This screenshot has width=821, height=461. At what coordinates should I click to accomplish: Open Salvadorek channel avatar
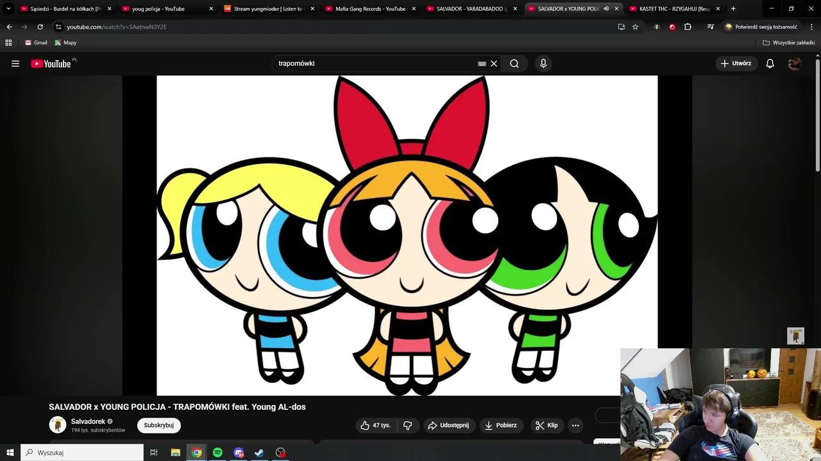coord(58,425)
